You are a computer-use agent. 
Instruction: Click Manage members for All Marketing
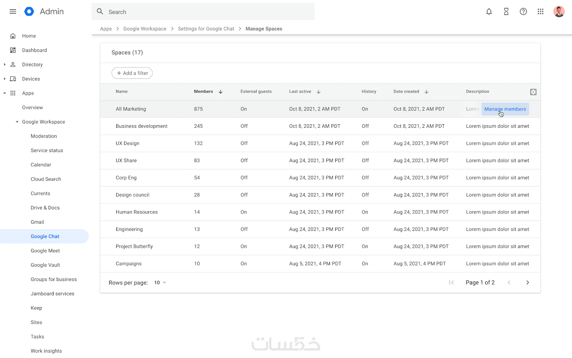click(505, 109)
